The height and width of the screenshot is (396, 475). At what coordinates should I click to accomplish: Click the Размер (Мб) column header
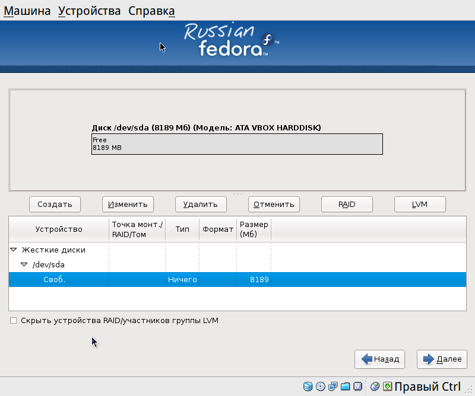pyautogui.click(x=254, y=229)
